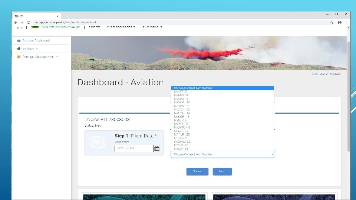Select N50HV - 17 option

point(222,124)
